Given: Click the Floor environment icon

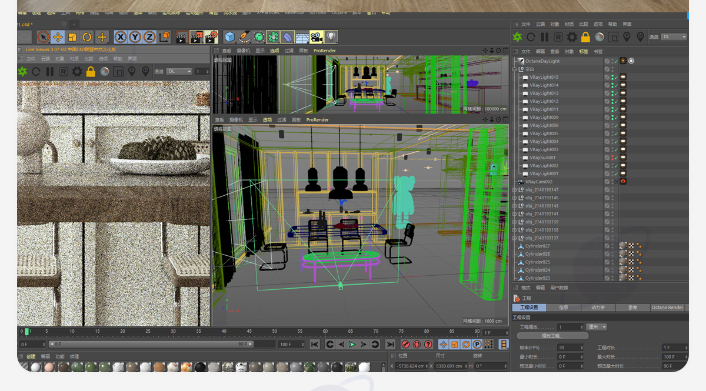Looking at the screenshot, I should click(x=302, y=37).
